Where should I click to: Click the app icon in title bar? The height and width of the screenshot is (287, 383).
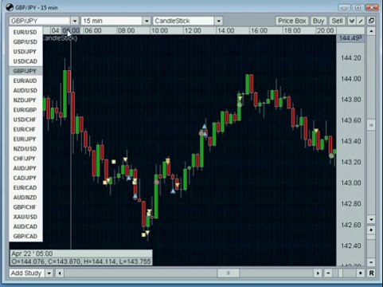(10, 7)
